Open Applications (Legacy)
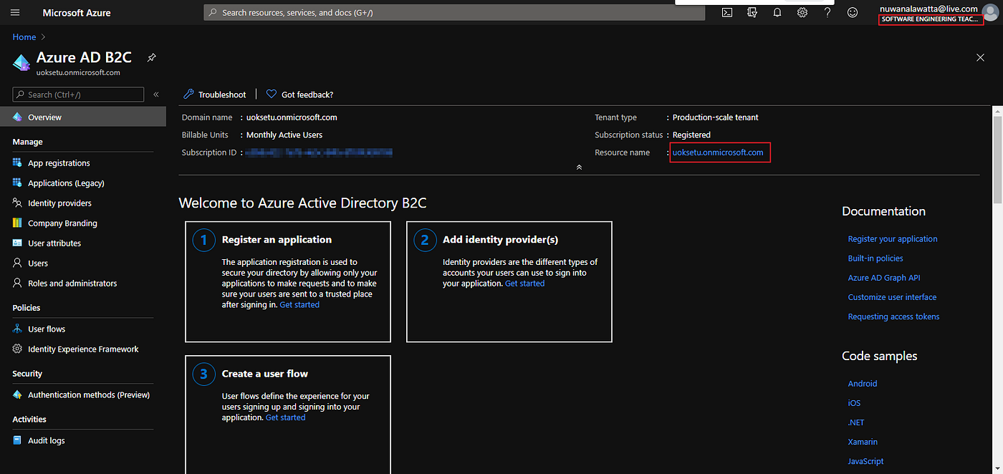 (66, 183)
